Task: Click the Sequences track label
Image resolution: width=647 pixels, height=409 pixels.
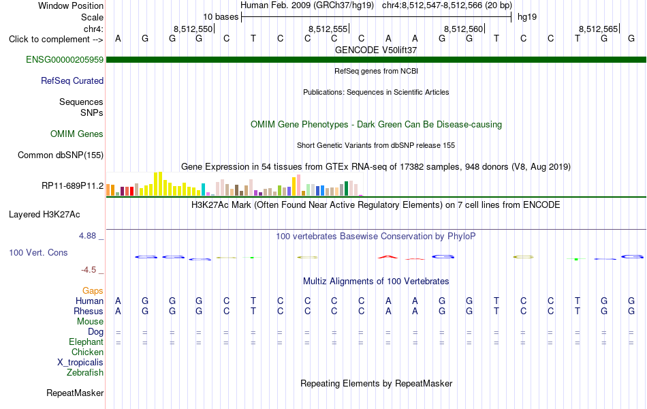Action: (81, 102)
